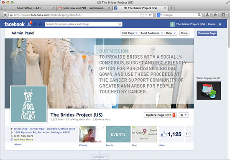Image resolution: width=230 pixels, height=160 pixels.
Task: Open the Highlights dropdown
Action: [99, 157]
